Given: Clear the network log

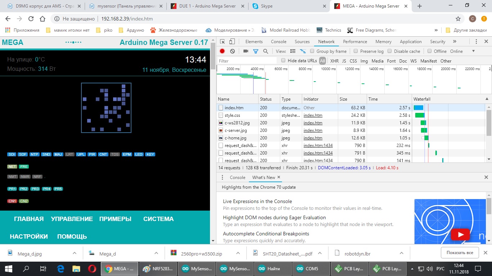Looking at the screenshot, I should (x=233, y=51).
